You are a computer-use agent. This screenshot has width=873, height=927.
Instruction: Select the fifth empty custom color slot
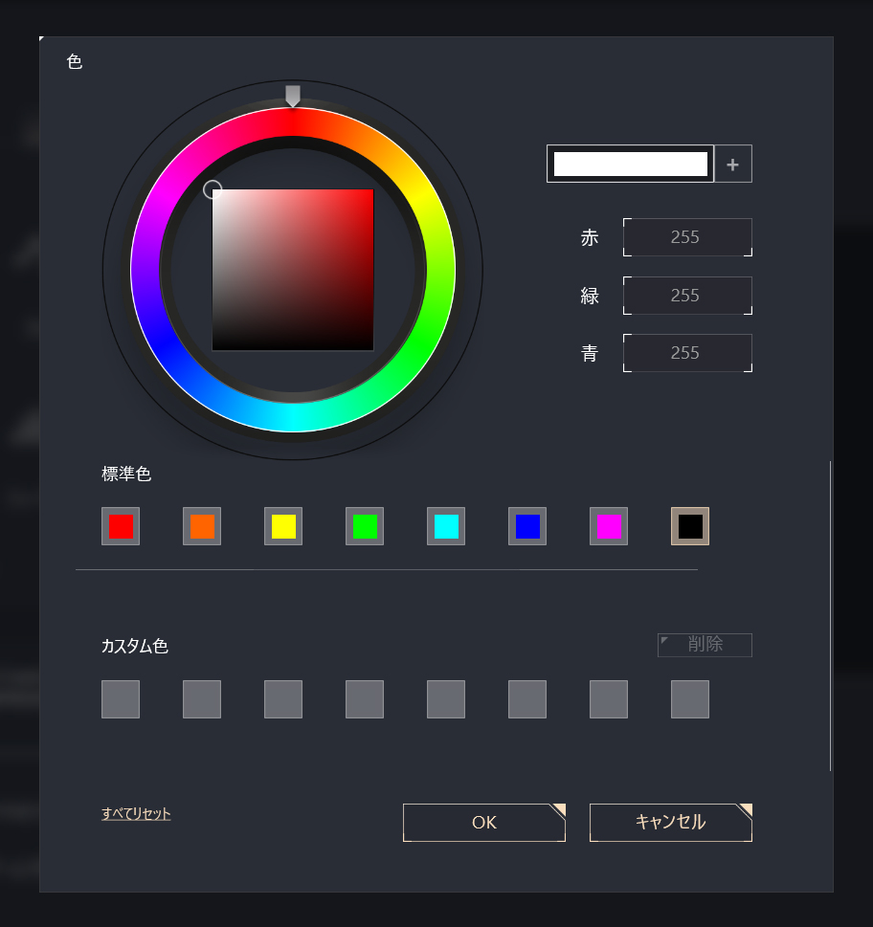[x=446, y=699]
